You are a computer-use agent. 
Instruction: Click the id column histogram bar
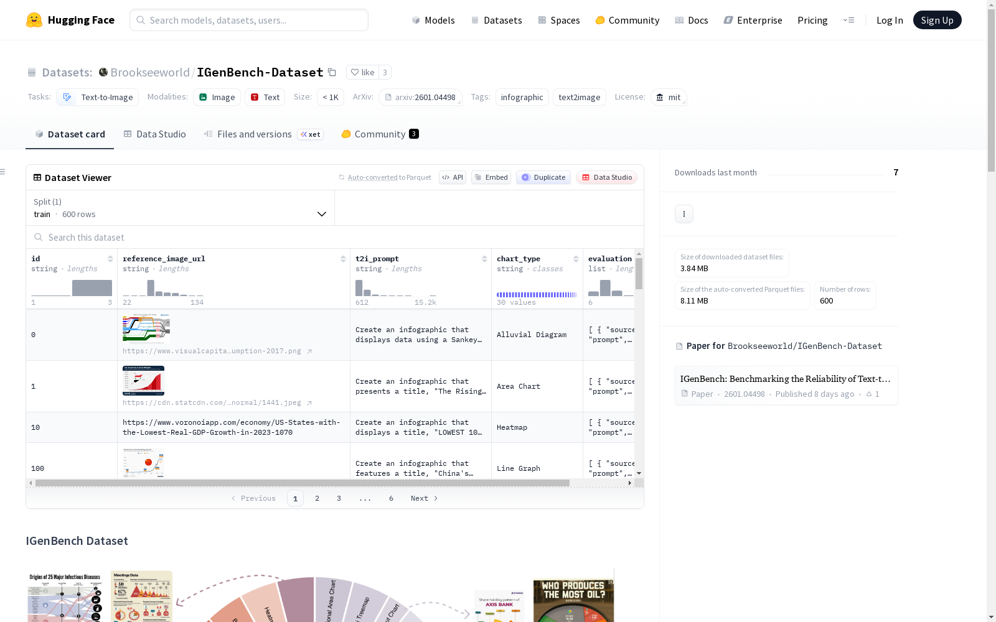click(92, 288)
